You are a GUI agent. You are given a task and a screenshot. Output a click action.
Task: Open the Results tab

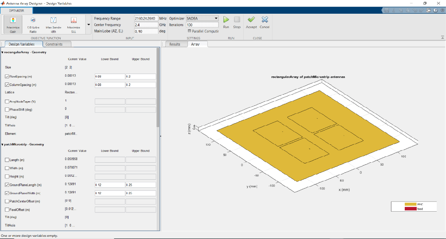175,44
